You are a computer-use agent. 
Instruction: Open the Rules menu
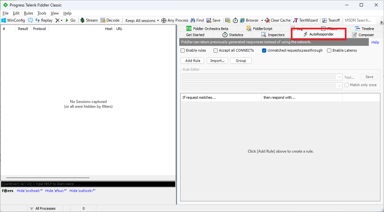tap(28, 13)
